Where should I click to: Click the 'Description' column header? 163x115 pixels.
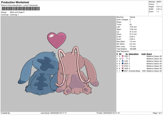[134, 54]
